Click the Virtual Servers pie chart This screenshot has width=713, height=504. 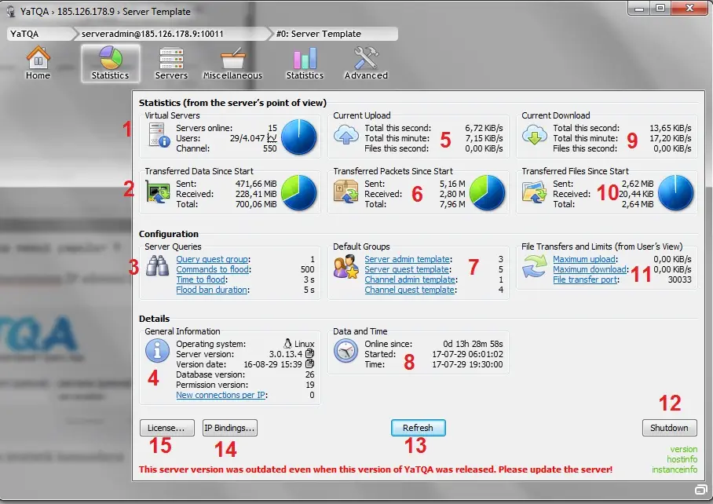(x=298, y=137)
